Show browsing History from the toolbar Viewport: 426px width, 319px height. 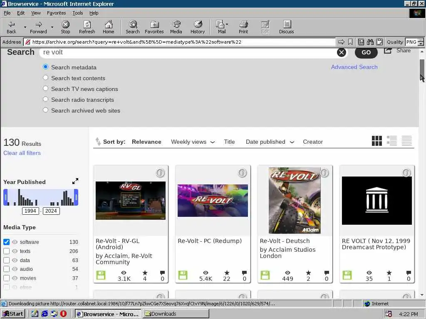pyautogui.click(x=198, y=27)
